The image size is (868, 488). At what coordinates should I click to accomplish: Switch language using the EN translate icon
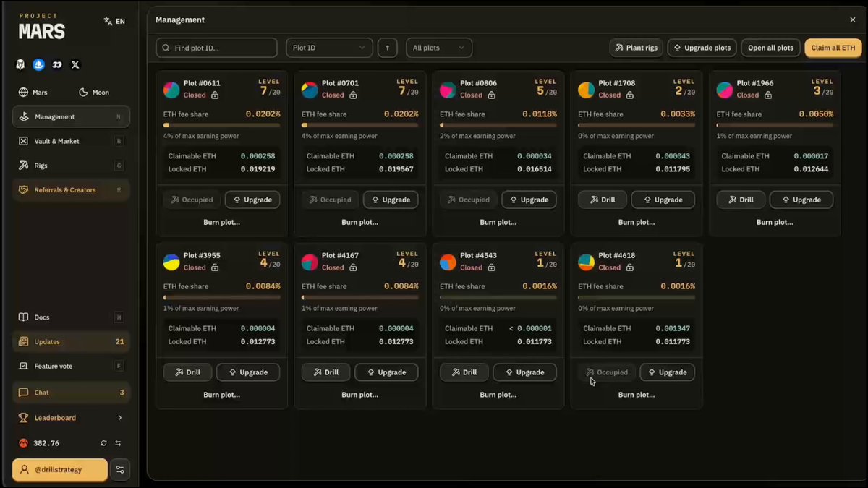(114, 21)
